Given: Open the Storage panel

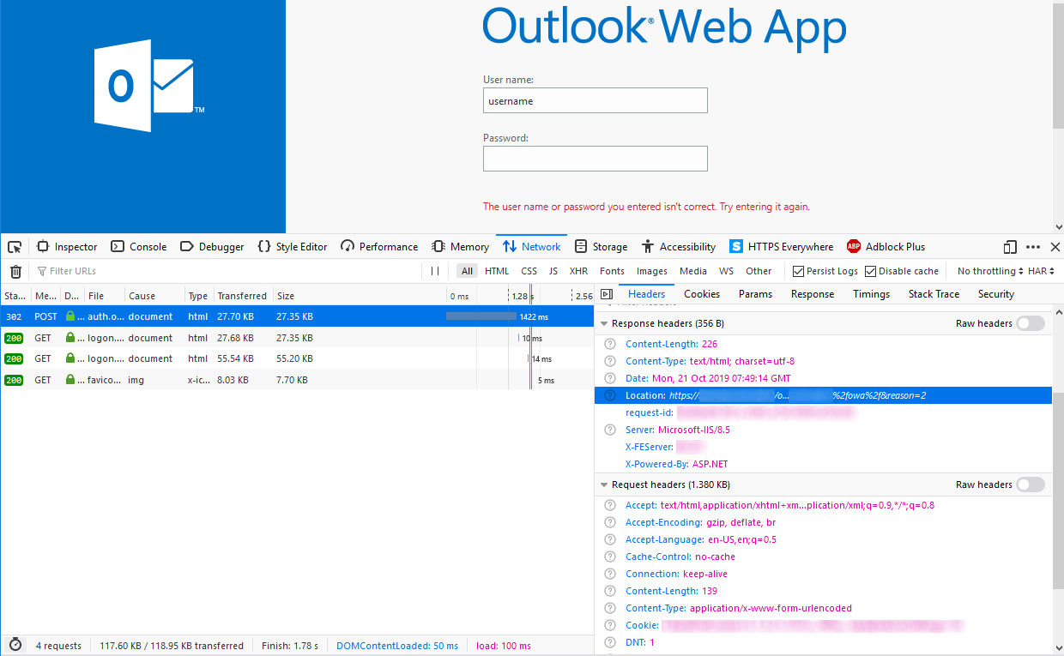Looking at the screenshot, I should tap(601, 247).
